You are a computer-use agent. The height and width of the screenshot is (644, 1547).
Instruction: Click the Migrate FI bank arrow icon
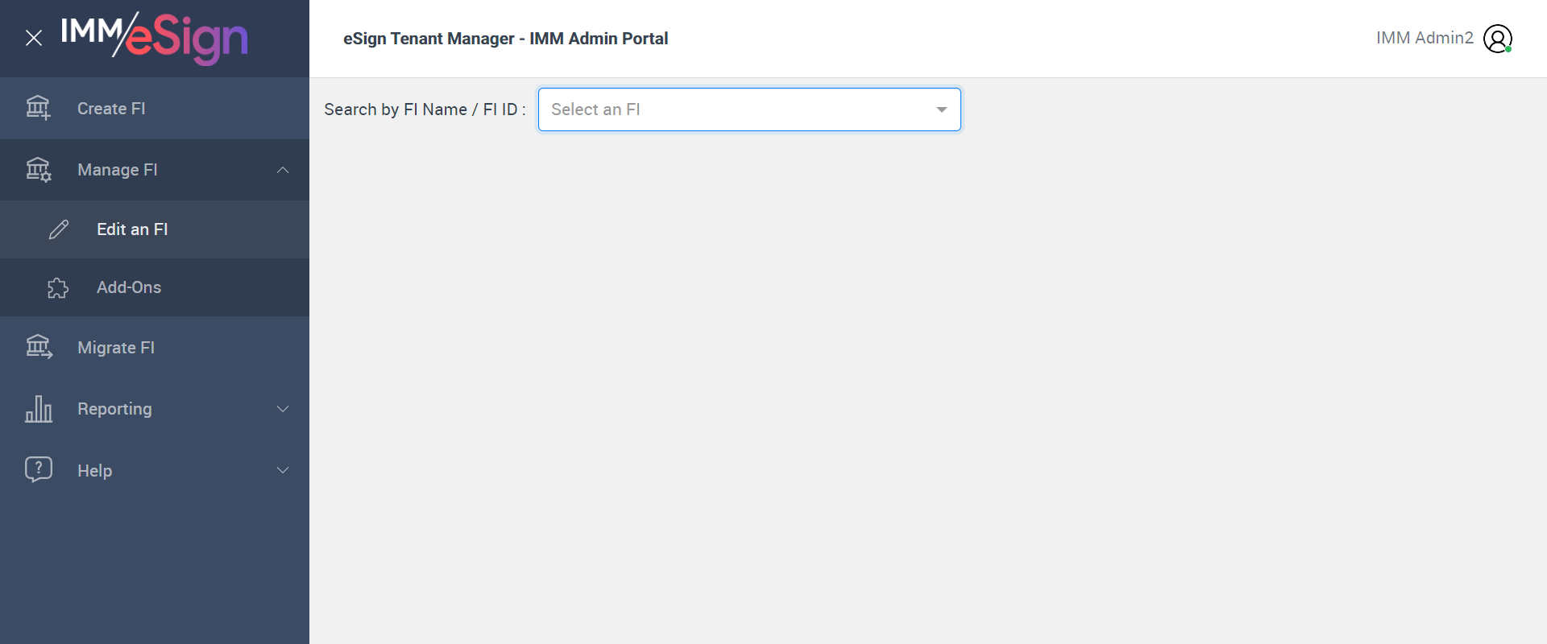[39, 347]
